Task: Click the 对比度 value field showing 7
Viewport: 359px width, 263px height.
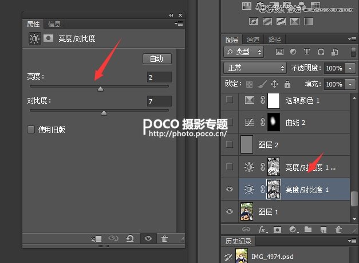Action: [x=159, y=101]
